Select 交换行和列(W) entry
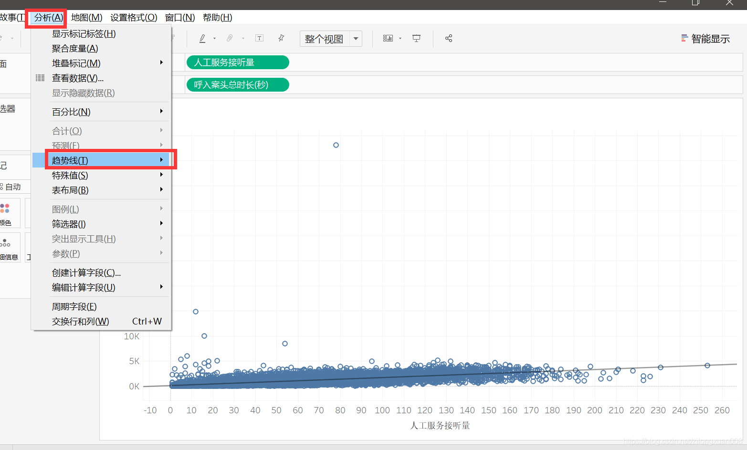This screenshot has width=747, height=450. pyautogui.click(x=101, y=321)
